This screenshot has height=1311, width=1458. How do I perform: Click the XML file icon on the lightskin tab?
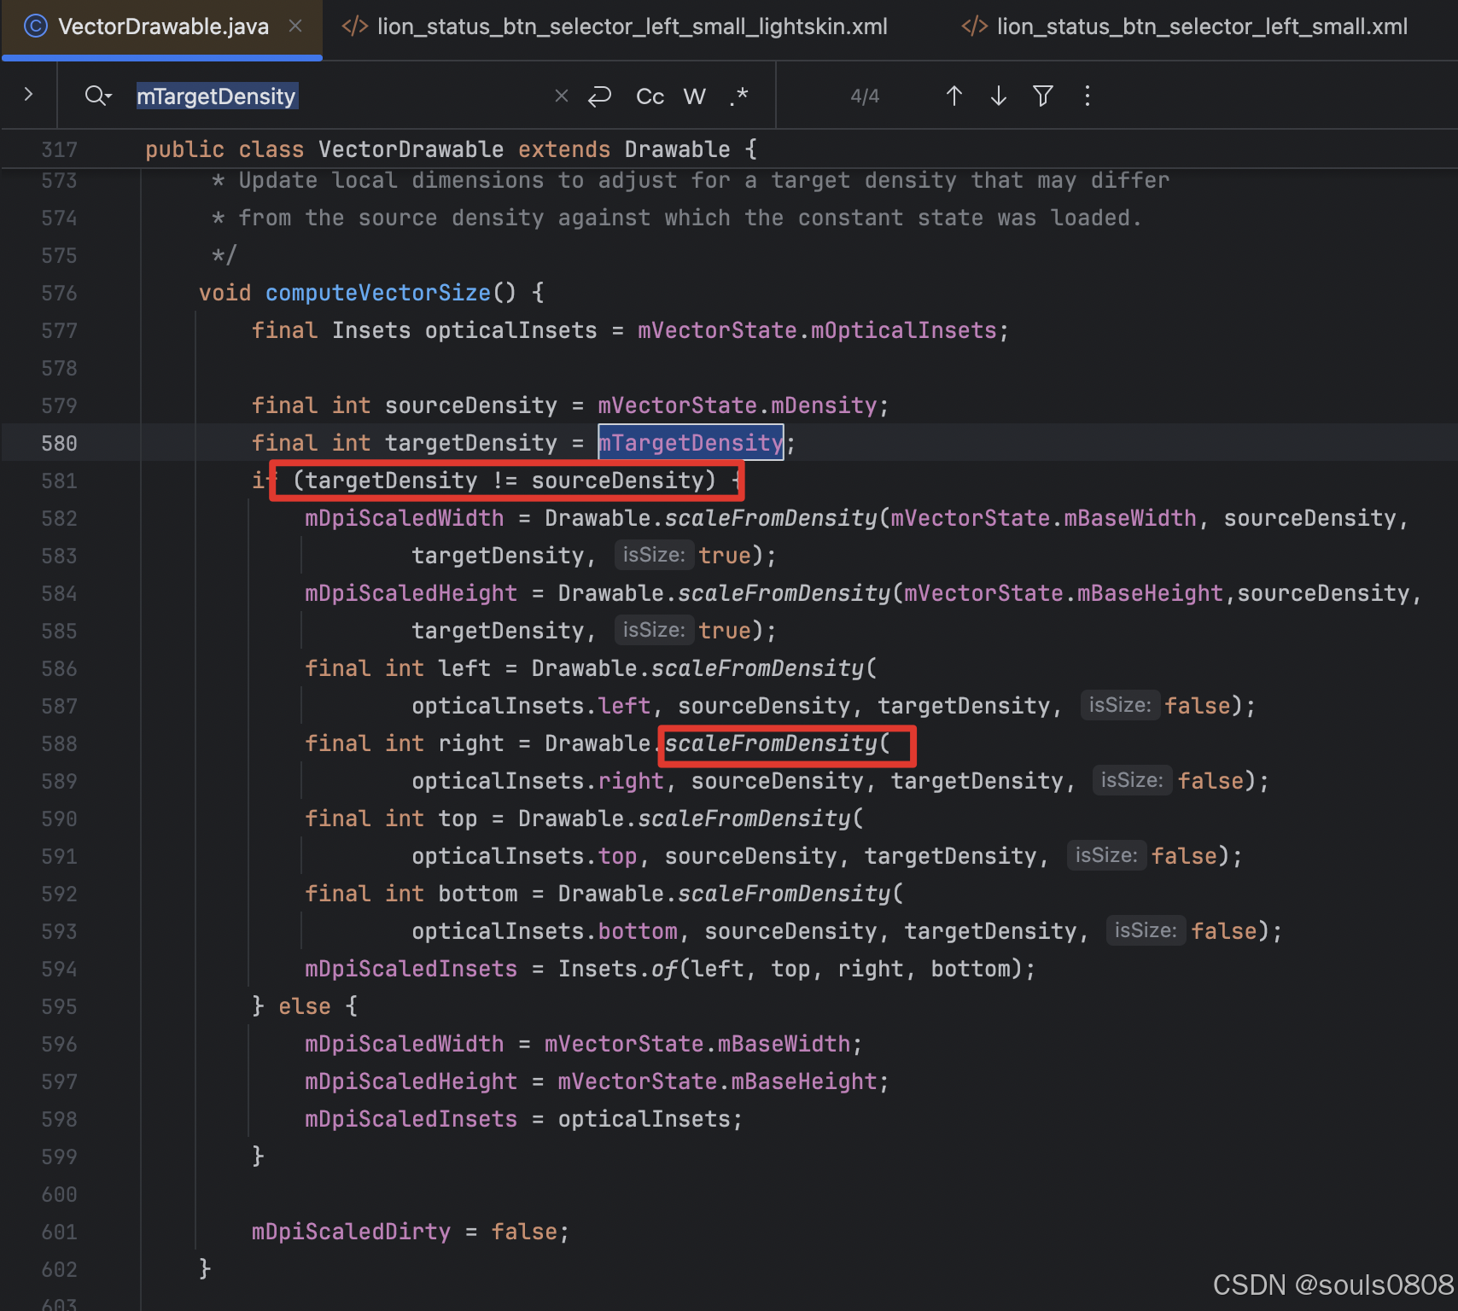pos(353,26)
